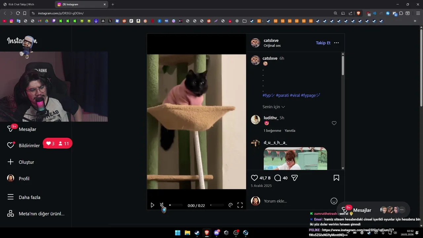Open the #viral hashtag

point(295,95)
